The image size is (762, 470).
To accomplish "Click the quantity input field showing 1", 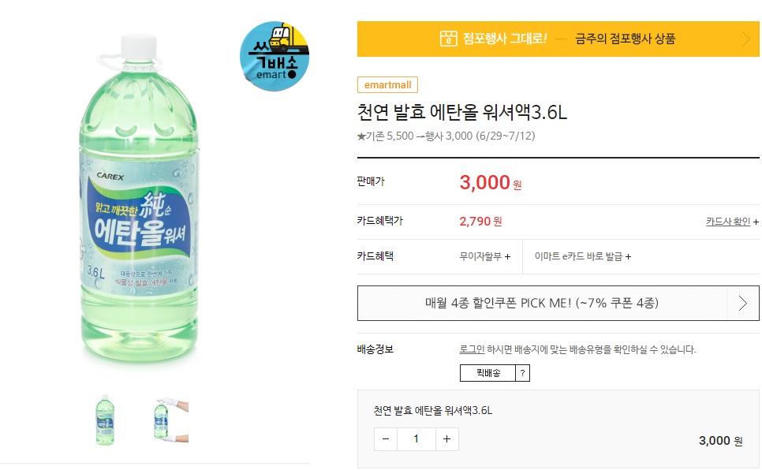I will pyautogui.click(x=416, y=438).
